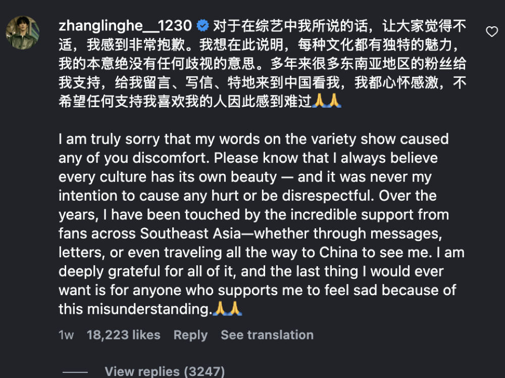Toggle "See translation" to switch languages
The image size is (505, 378).
(267, 335)
